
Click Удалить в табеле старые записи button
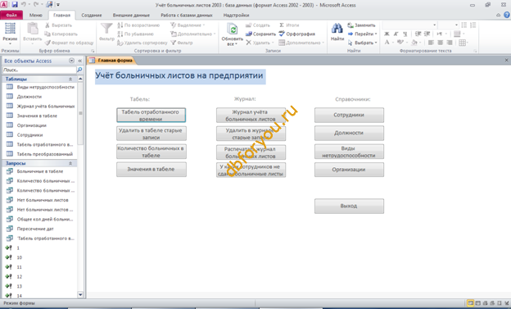(x=151, y=134)
